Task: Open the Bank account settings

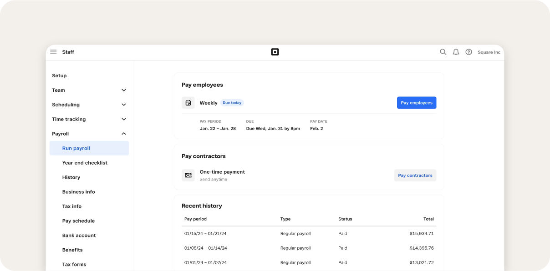Action: click(x=79, y=235)
